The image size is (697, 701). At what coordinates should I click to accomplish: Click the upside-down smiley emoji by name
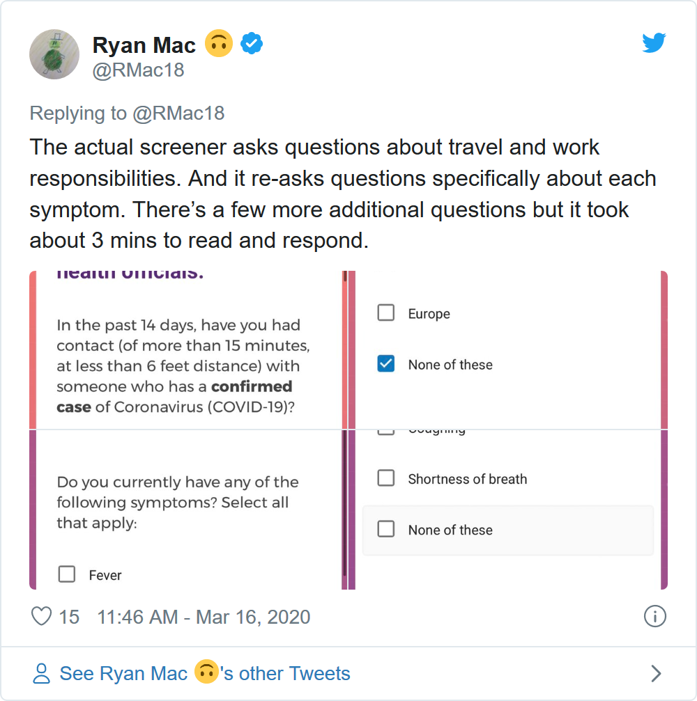click(x=218, y=45)
